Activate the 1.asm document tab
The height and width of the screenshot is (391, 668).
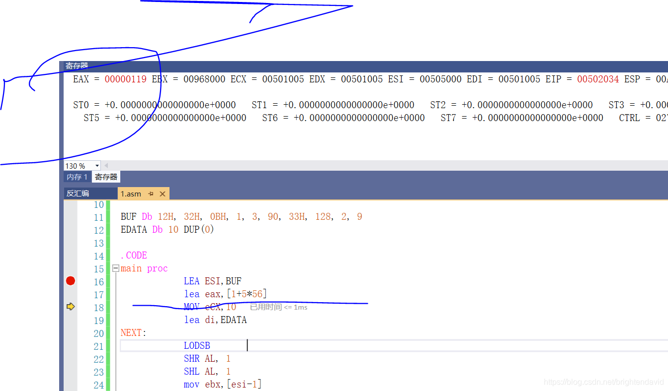point(131,194)
